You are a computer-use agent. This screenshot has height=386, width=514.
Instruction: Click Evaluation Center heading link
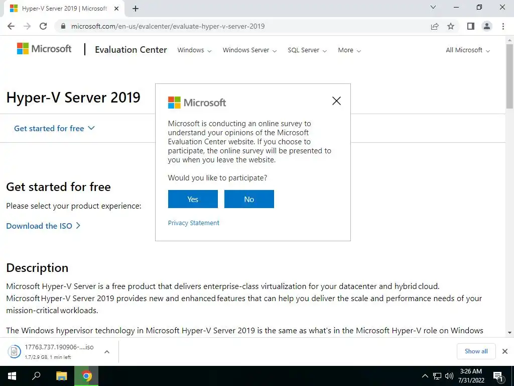tap(131, 50)
